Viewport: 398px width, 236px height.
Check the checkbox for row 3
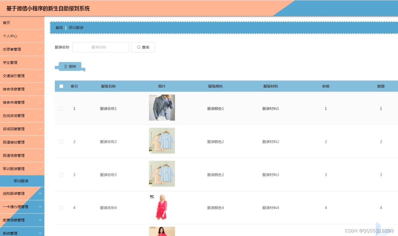(x=61, y=175)
